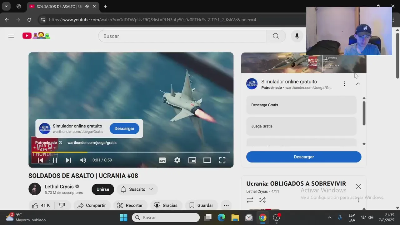Viewport: 400px width, 225px height.
Task: Like the video with 41 K
Action: click(x=42, y=205)
